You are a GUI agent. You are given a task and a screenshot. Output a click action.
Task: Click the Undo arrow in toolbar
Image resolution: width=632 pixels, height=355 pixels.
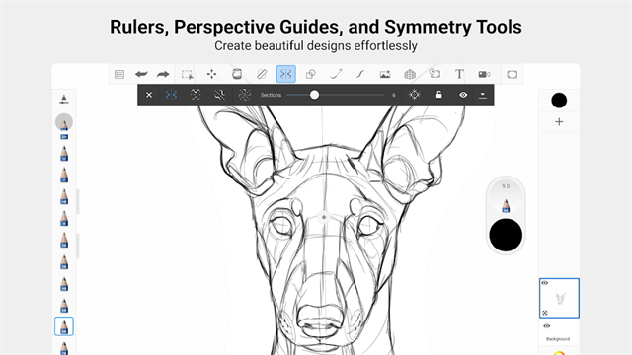[x=141, y=74]
